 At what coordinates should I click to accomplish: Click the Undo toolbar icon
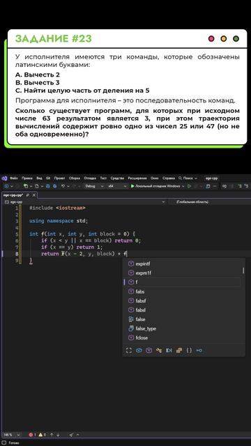(x=63, y=186)
